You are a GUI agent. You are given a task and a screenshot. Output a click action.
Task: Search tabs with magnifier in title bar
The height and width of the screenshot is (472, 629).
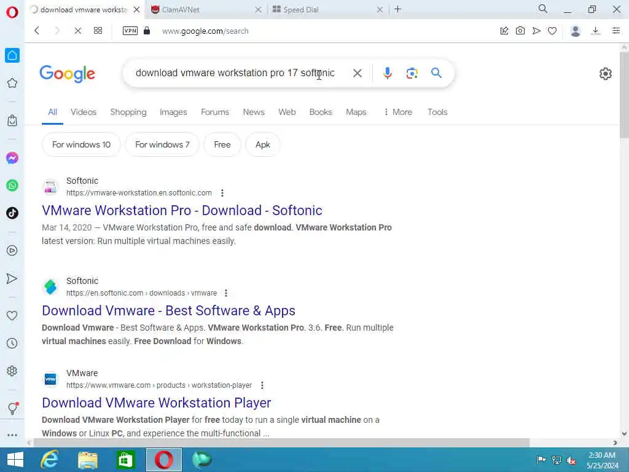click(x=543, y=9)
